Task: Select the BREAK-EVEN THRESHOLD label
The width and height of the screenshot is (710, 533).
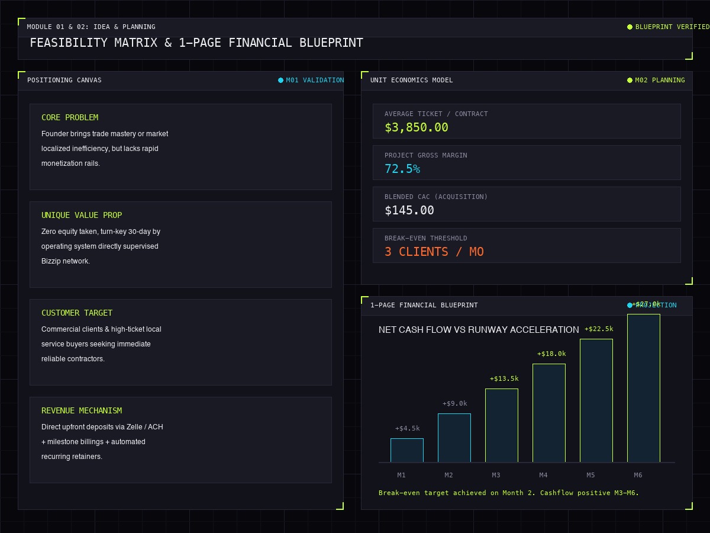Action: [x=426, y=238]
